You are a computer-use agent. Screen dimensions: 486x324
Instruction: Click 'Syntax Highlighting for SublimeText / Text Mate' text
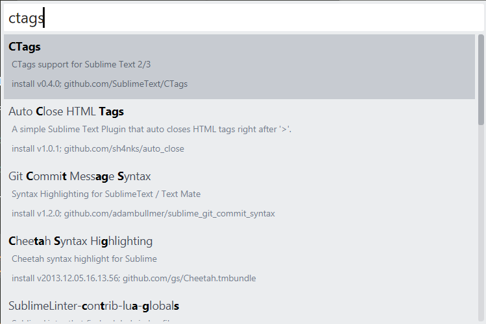tap(106, 194)
